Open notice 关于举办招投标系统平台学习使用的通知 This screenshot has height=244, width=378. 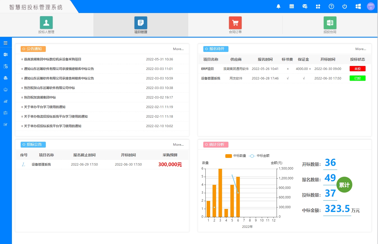pos(53,126)
